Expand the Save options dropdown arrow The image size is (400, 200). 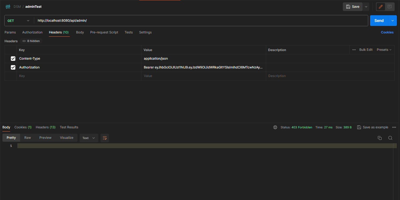[x=366, y=7]
